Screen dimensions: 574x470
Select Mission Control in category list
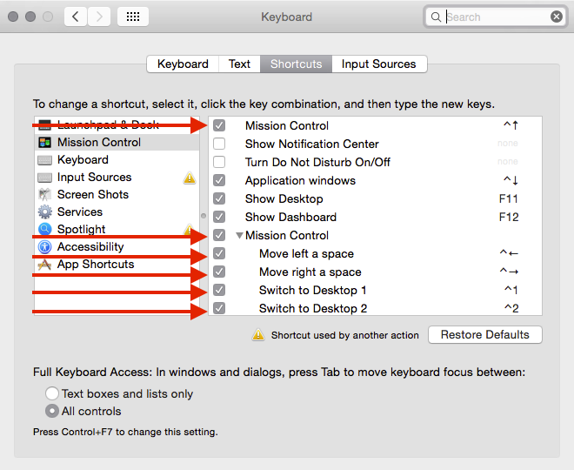117,142
